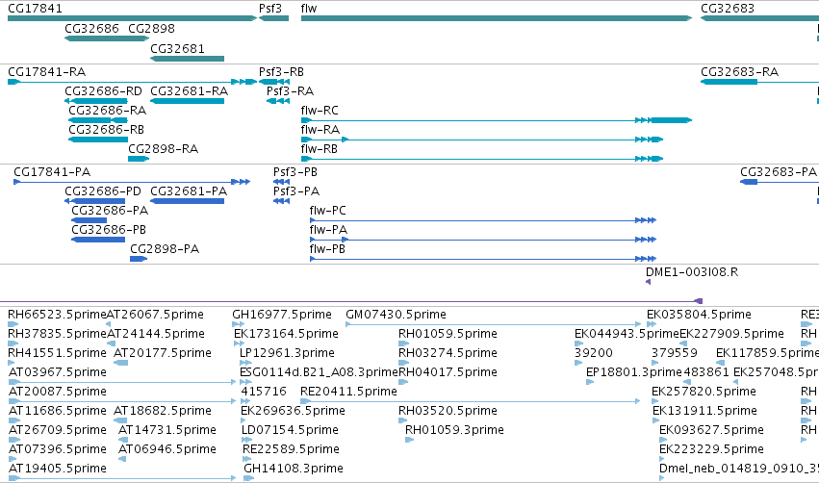Image resolution: width=819 pixels, height=483 pixels.
Task: Select the RH03520.5prime EST label
Action: 448,412
